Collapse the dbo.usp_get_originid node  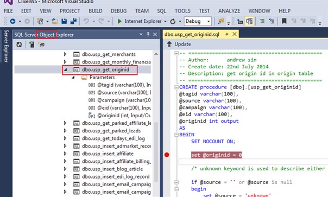click(66, 69)
